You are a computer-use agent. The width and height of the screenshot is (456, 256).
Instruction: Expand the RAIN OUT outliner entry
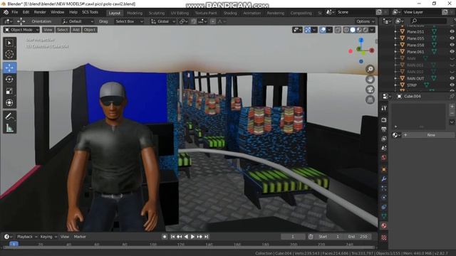click(395, 78)
